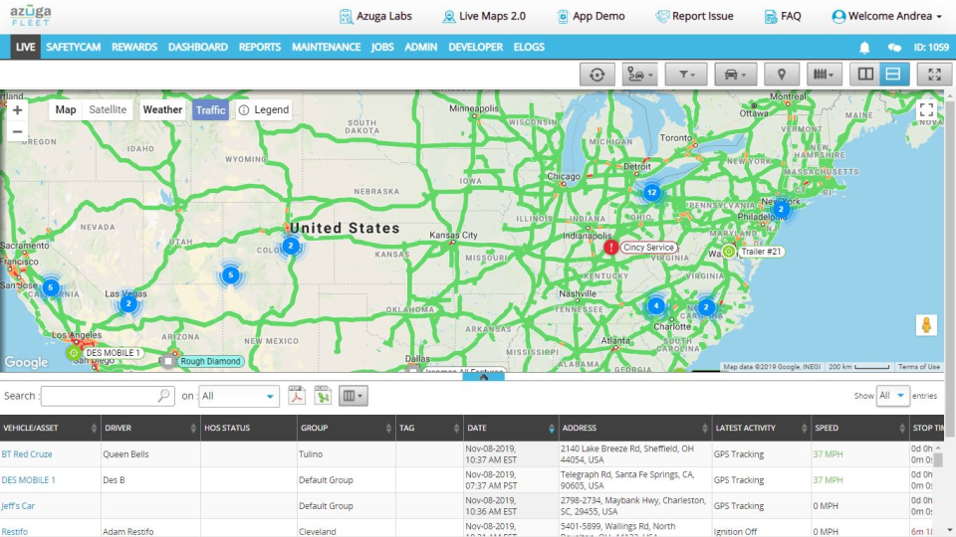Click the vehicle search input field

click(x=108, y=396)
